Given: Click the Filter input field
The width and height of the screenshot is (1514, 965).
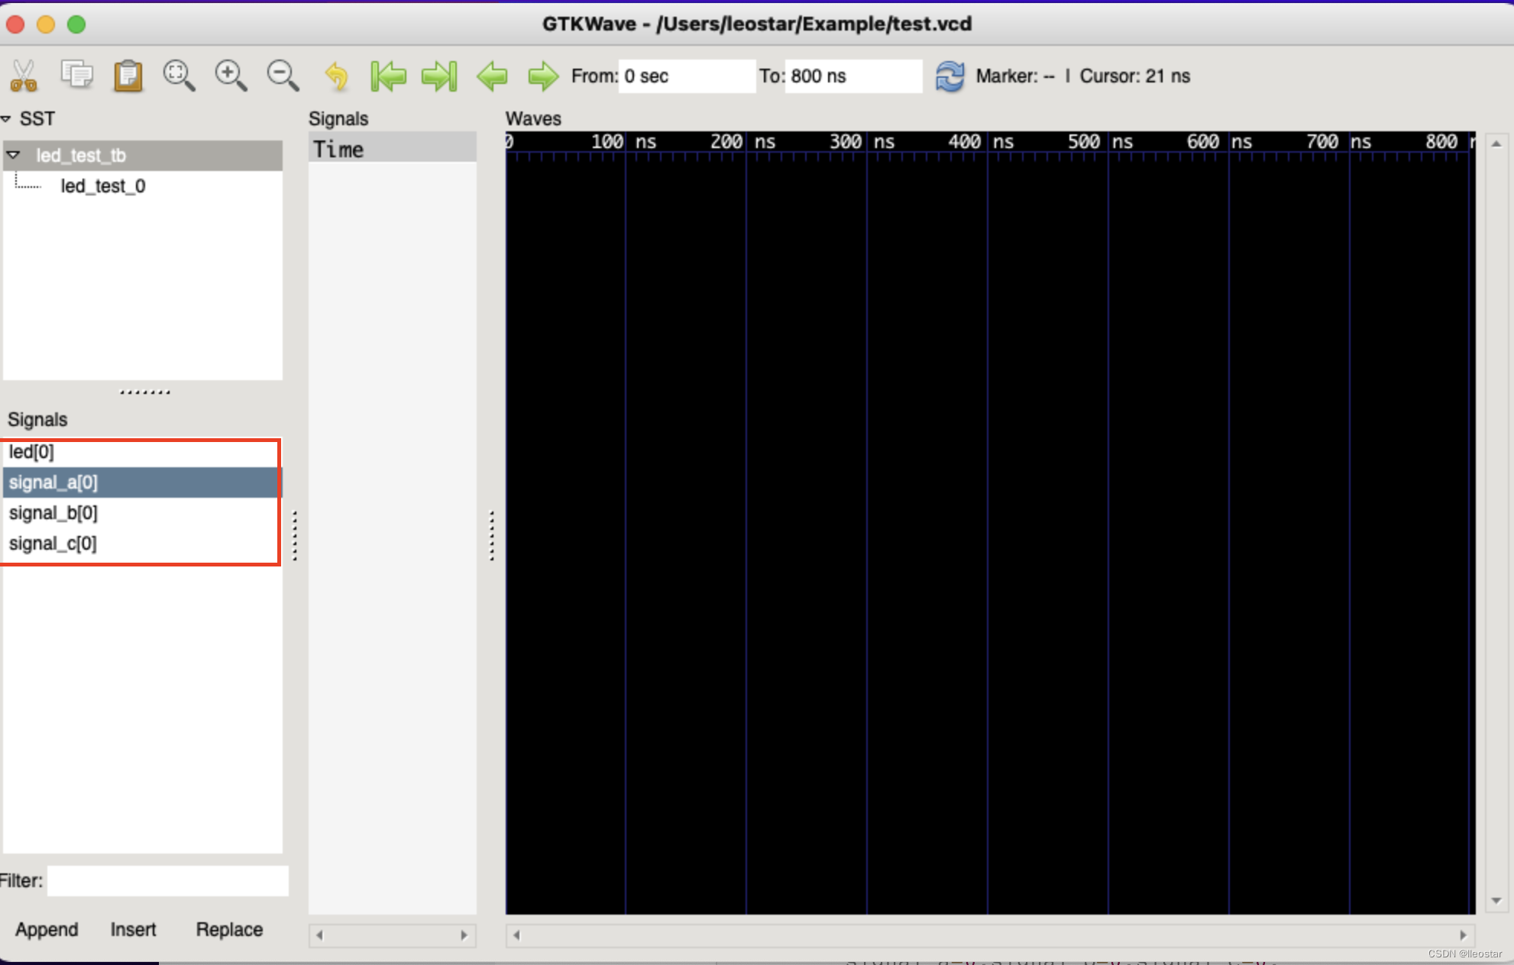Looking at the screenshot, I should pyautogui.click(x=168, y=880).
